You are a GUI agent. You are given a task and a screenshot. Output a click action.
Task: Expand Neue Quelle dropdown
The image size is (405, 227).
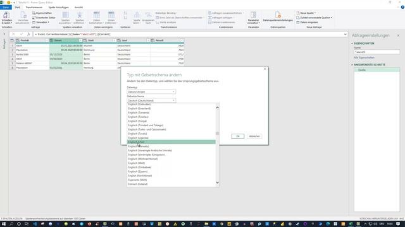[306, 13]
